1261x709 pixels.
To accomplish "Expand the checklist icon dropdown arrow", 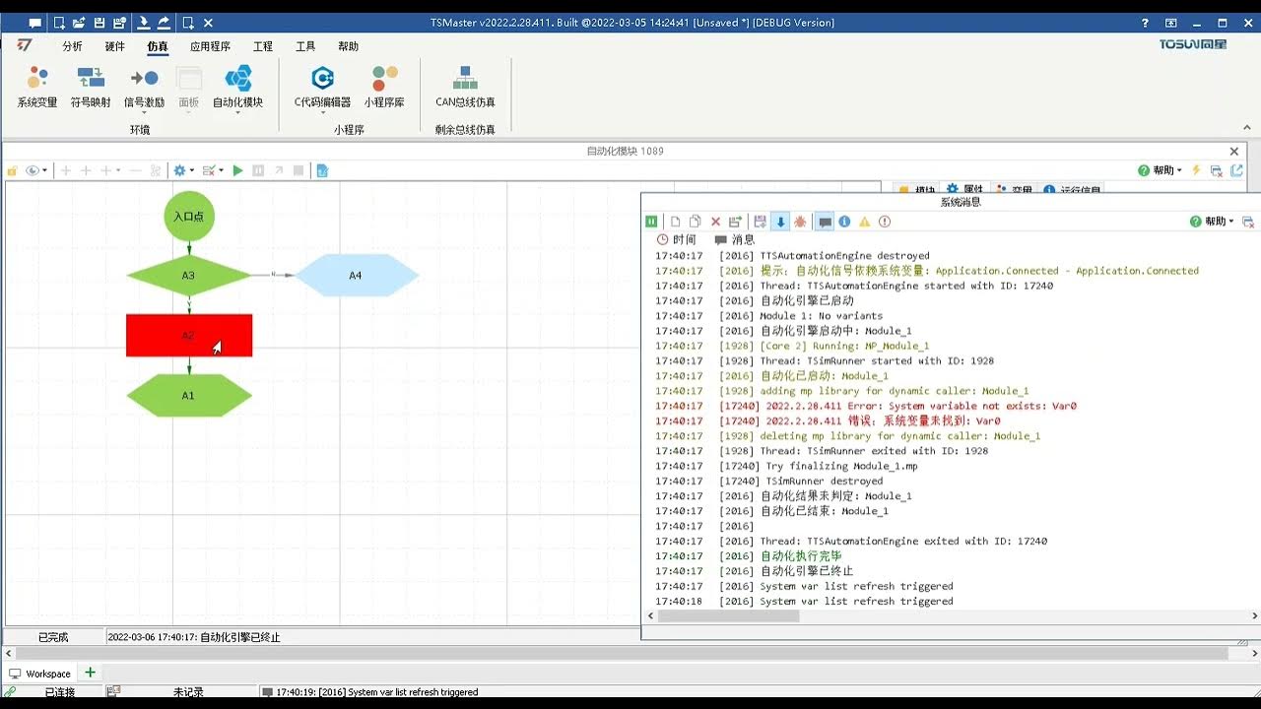I will 221,170.
